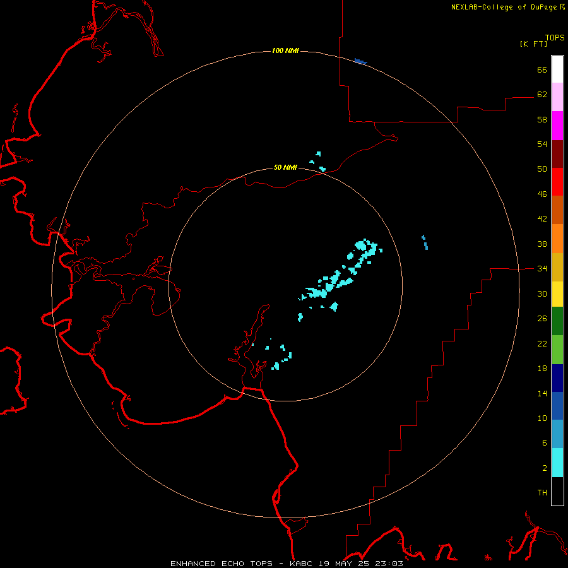The width and height of the screenshot is (568, 568).
Task: Click the cyan legend swatch above TH
Action: (557, 463)
